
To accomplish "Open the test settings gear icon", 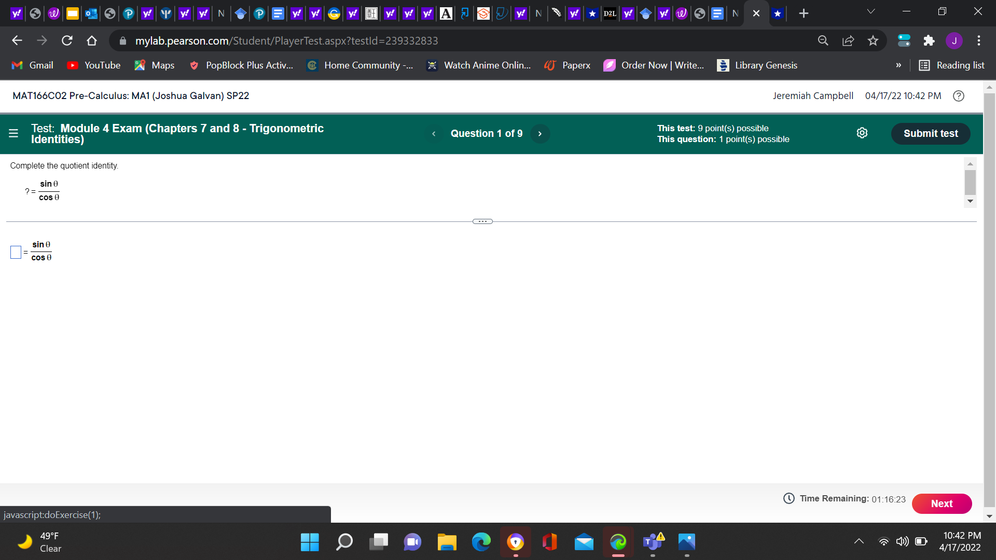I will coord(862,133).
